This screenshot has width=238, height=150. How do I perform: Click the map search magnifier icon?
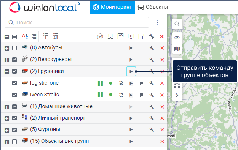pos(177,24)
